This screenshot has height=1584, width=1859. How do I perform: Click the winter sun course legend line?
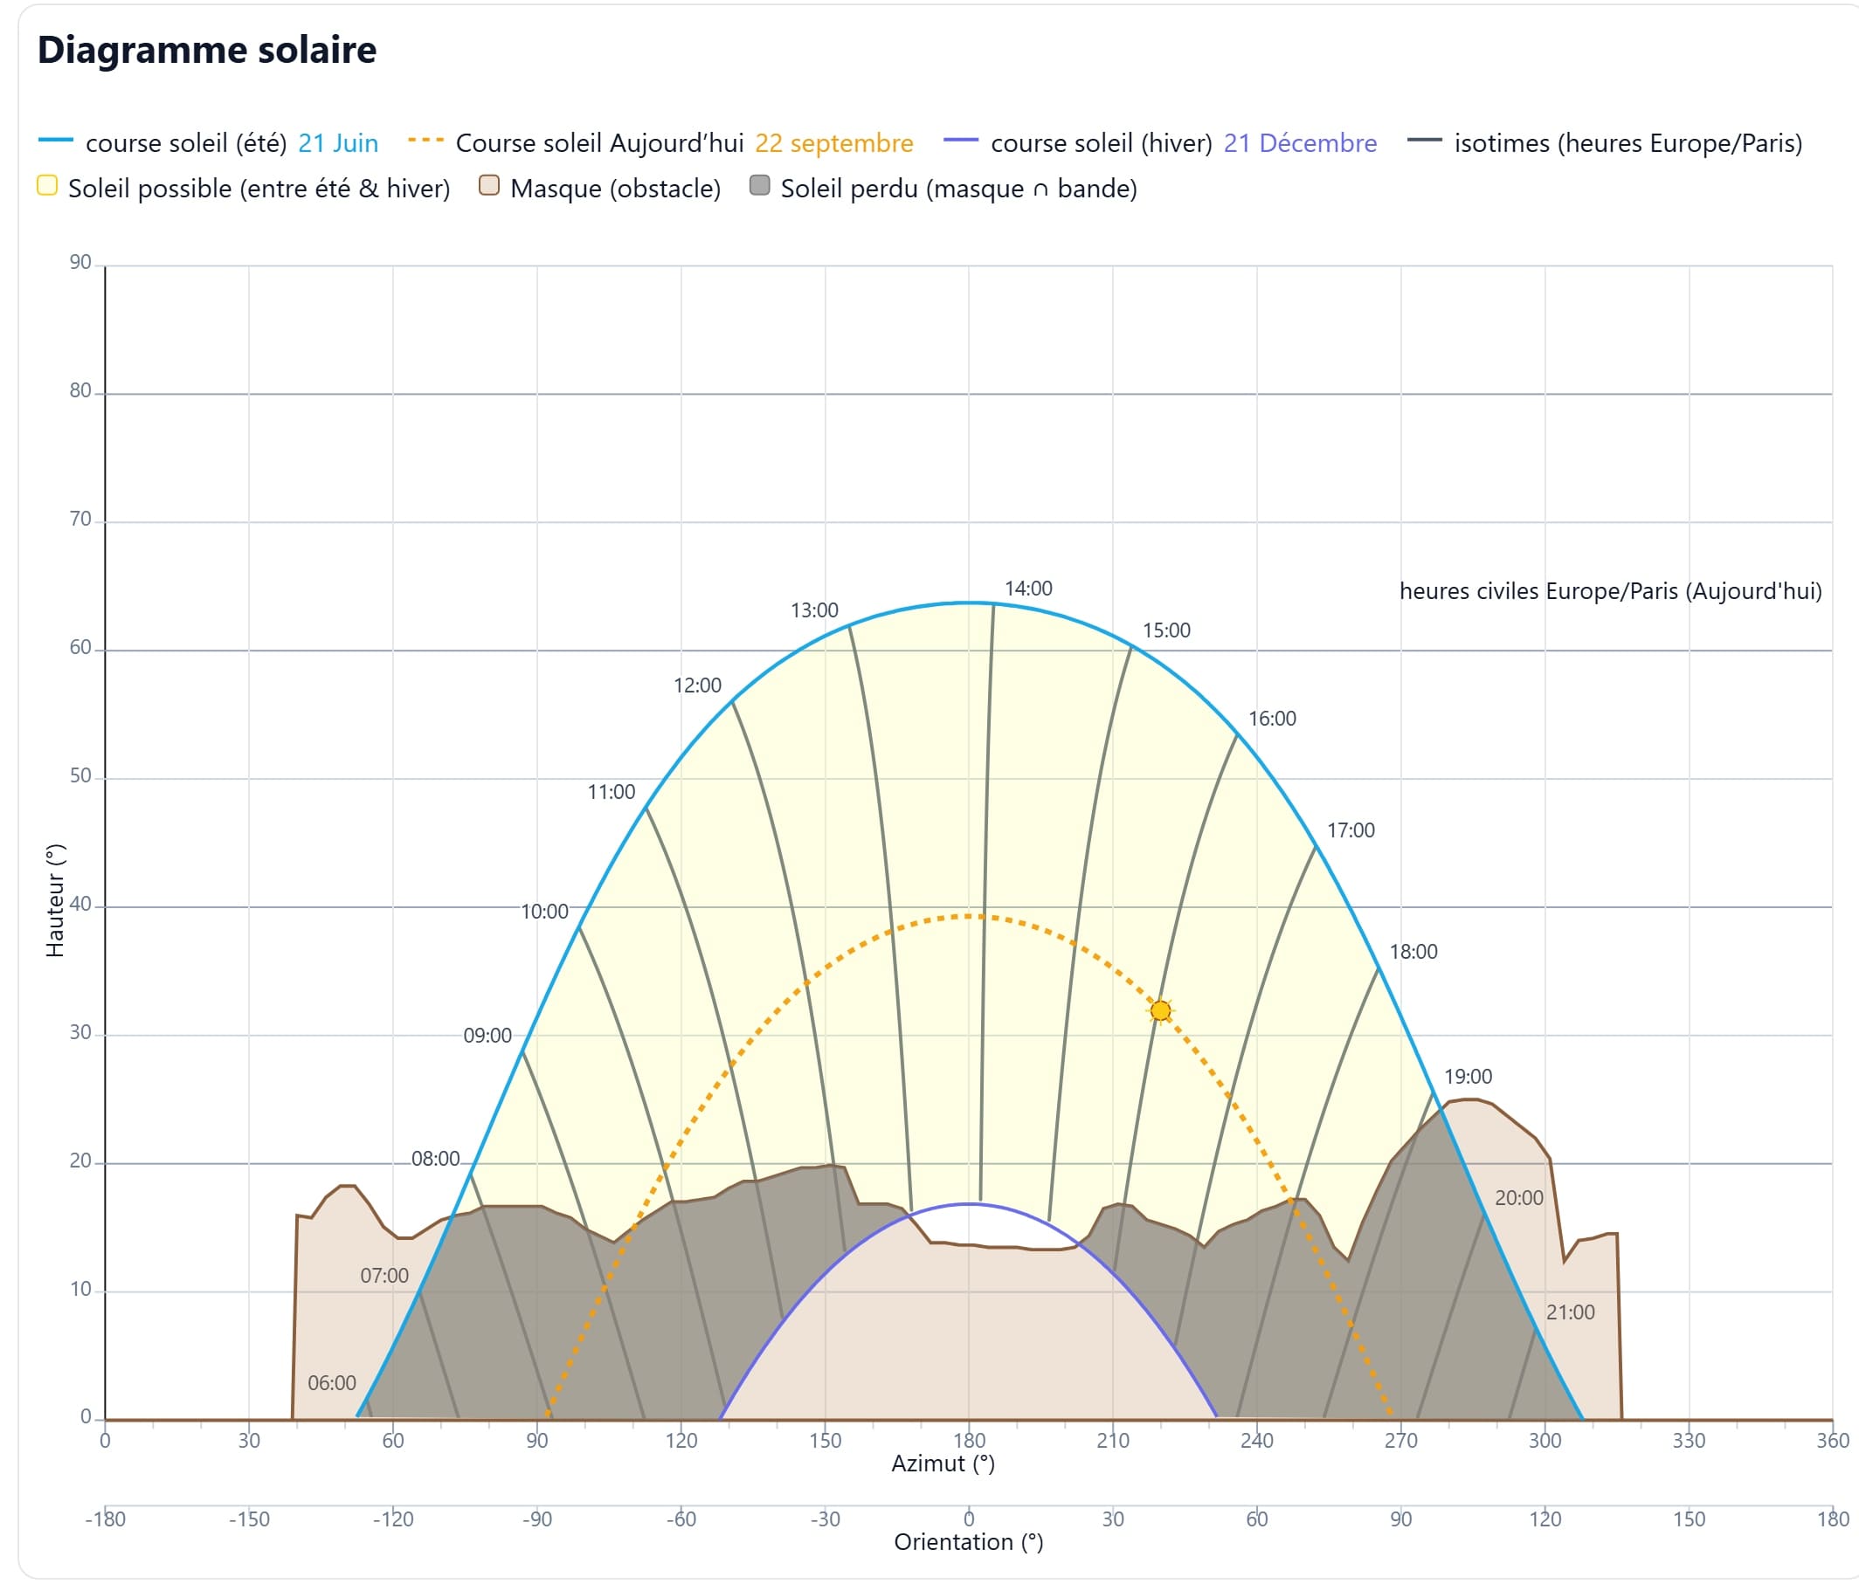point(960,141)
